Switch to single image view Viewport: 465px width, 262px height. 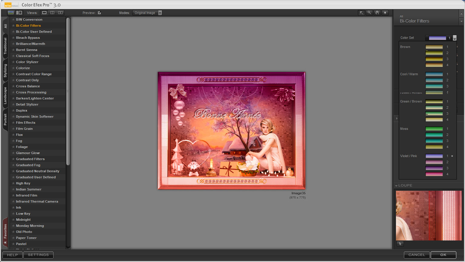[x=44, y=13]
